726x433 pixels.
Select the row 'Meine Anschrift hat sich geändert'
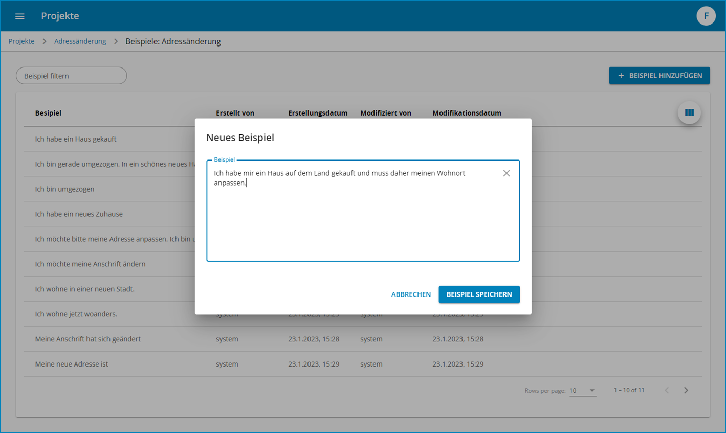[x=363, y=339]
